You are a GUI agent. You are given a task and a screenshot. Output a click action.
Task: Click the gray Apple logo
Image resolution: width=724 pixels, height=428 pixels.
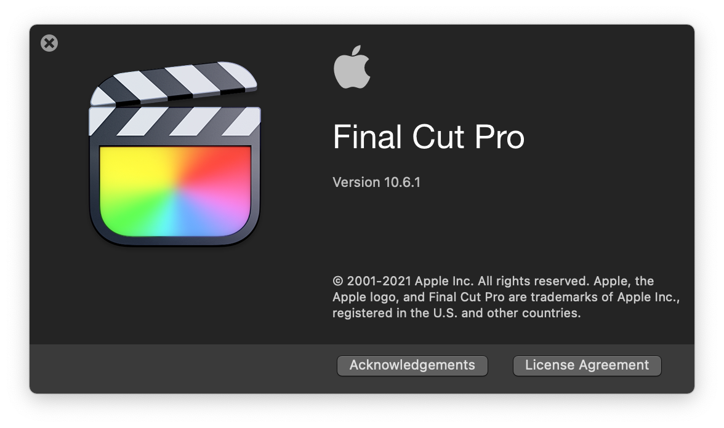pyautogui.click(x=352, y=67)
